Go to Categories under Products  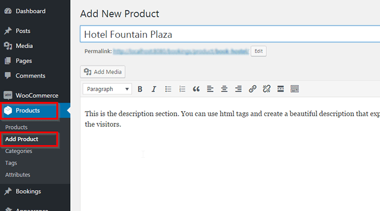(18, 151)
